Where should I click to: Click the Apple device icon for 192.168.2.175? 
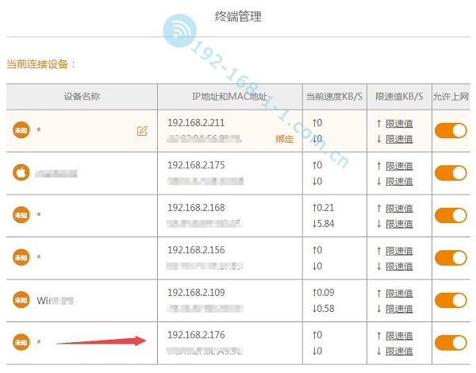coord(21,172)
